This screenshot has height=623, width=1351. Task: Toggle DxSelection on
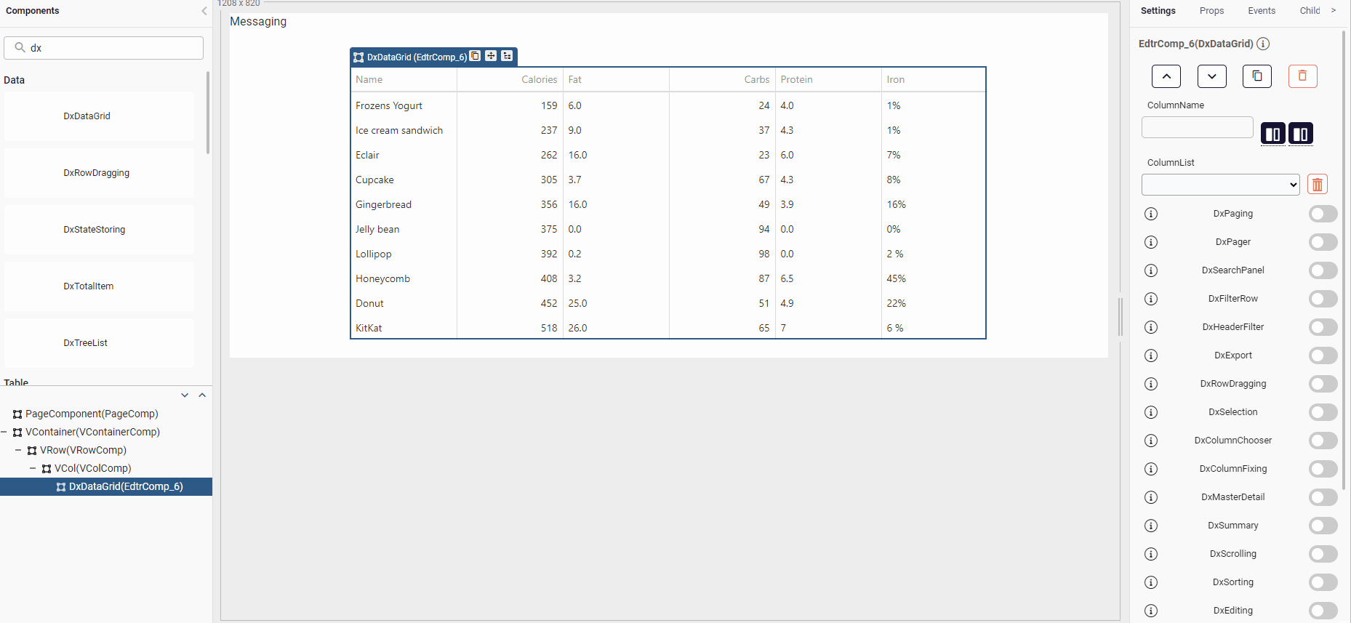click(x=1323, y=412)
